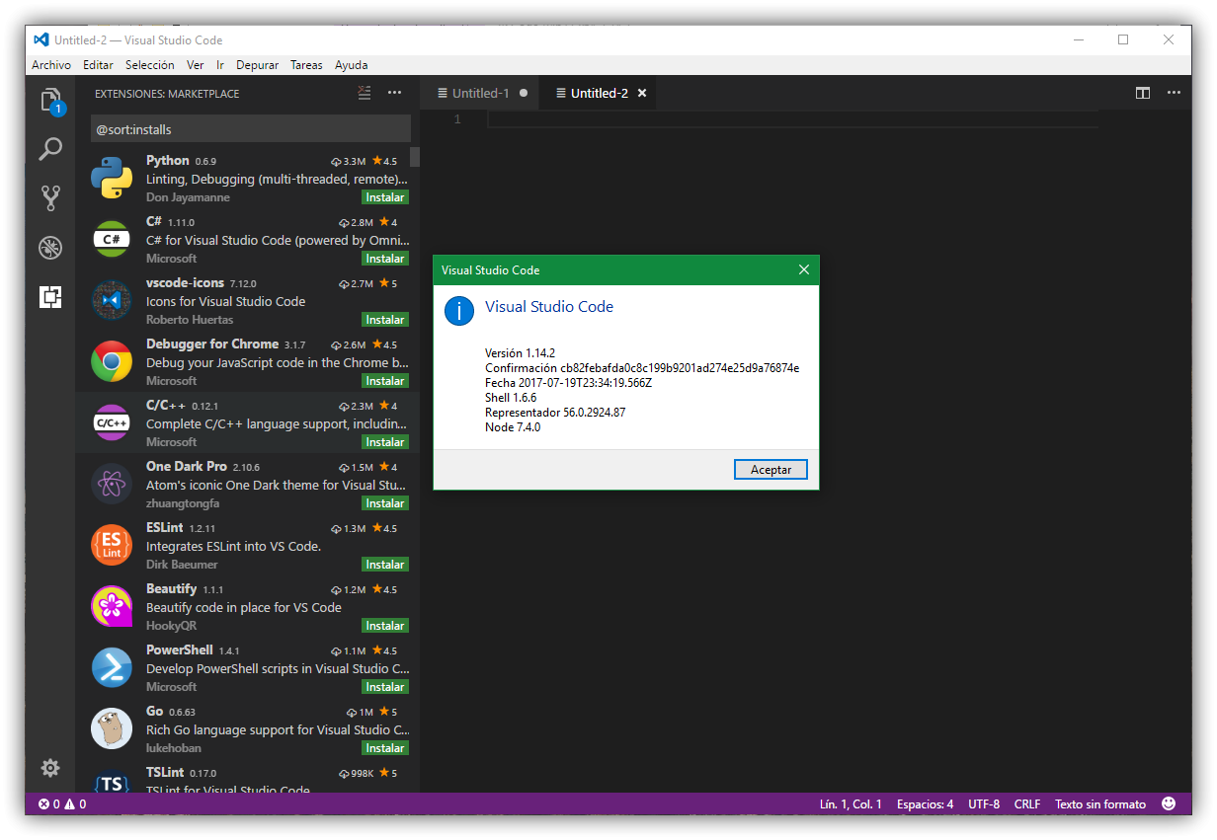Open the Explorer icon in activity bar
The height and width of the screenshot is (840, 1217).
coord(50,100)
